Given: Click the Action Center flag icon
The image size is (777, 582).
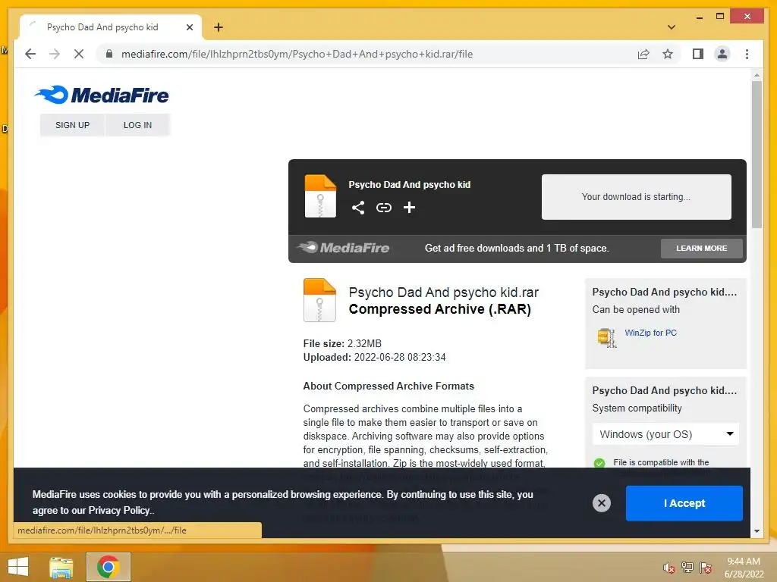Looking at the screenshot, I should coord(706,568).
